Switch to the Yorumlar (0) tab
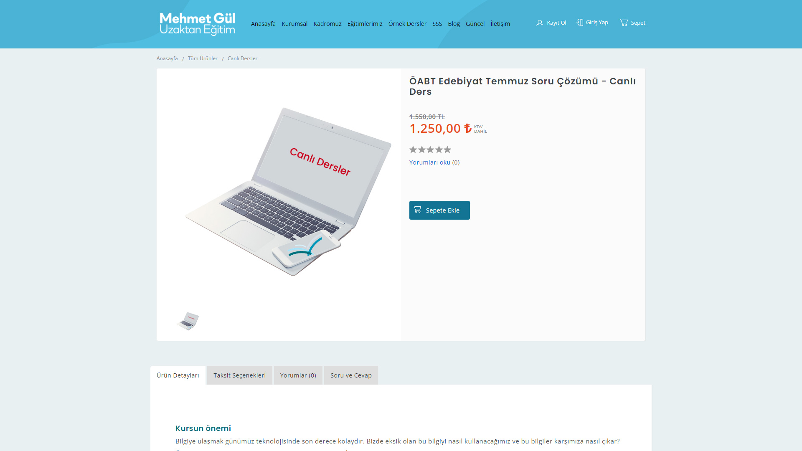The image size is (802, 451). (298, 375)
